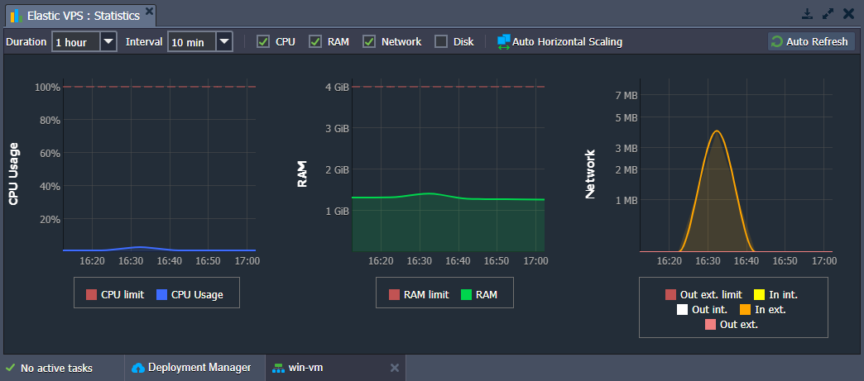This screenshot has height=381, width=864.
Task: Toggle the Network checkbox
Action: pyautogui.click(x=369, y=42)
